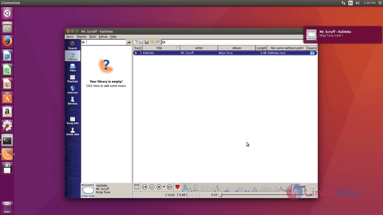Click the Mr. Scruff - Kalimba notification

coord(343,35)
